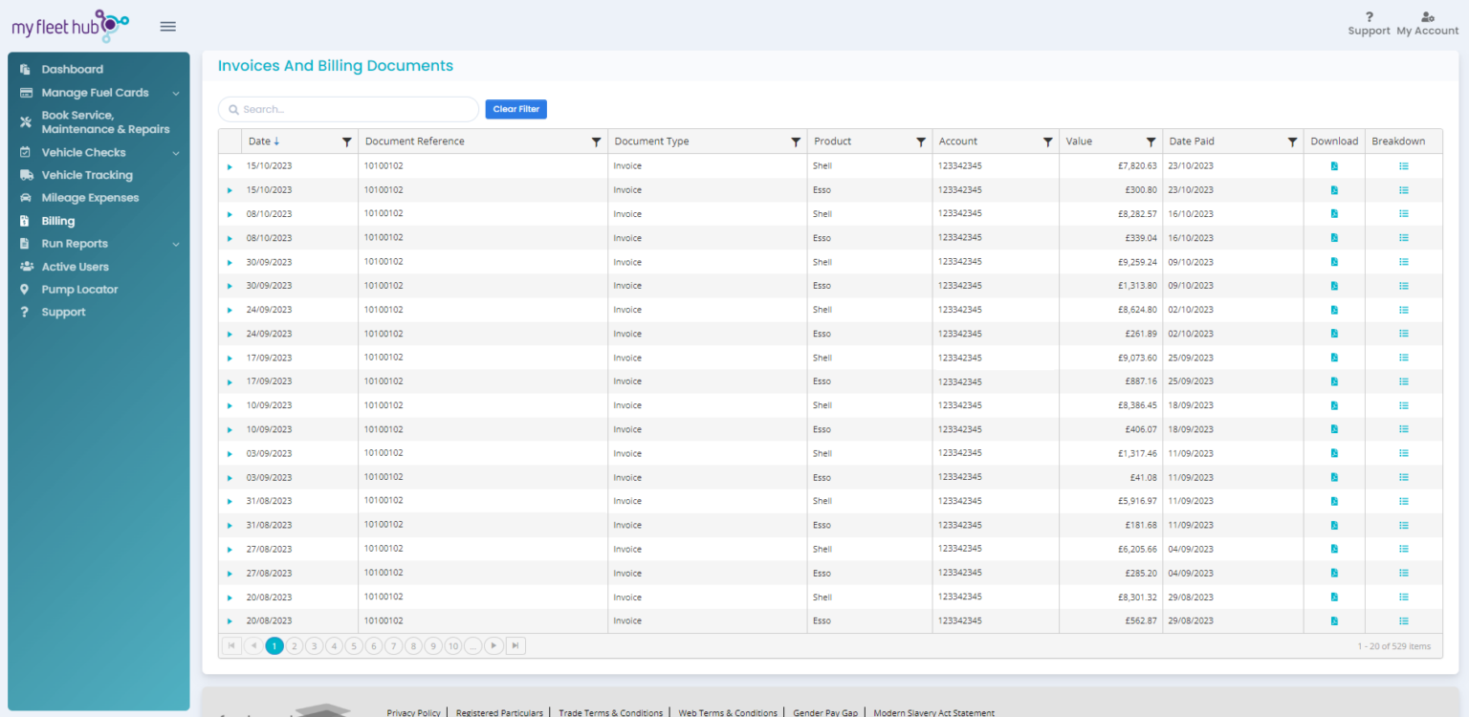Open Support via the question mark icon
The height and width of the screenshot is (717, 1469).
pyautogui.click(x=1369, y=17)
